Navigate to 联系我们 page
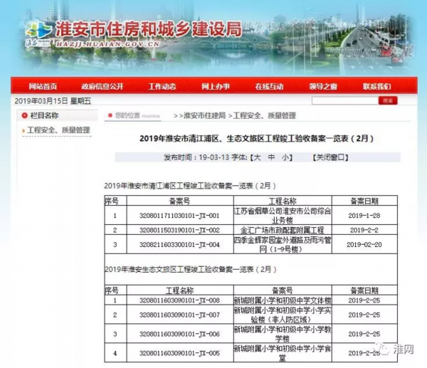Image resolution: width=427 pixels, height=368 pixels. pos(377,86)
